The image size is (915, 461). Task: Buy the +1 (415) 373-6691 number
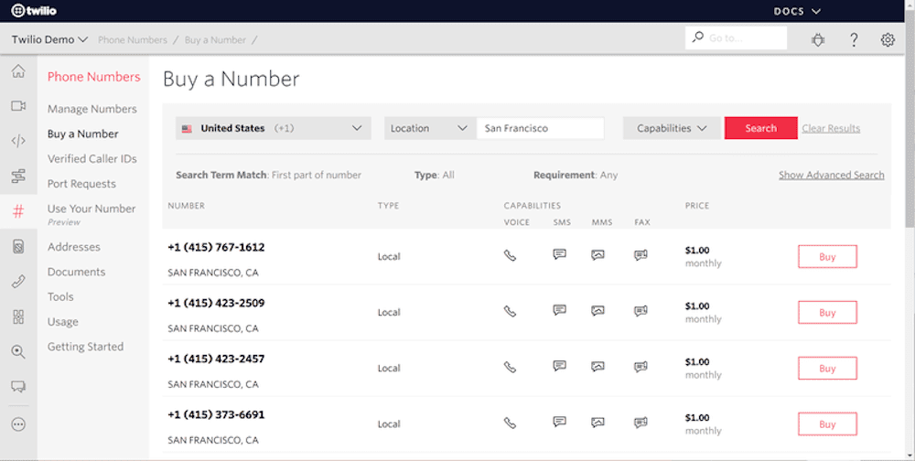827,424
